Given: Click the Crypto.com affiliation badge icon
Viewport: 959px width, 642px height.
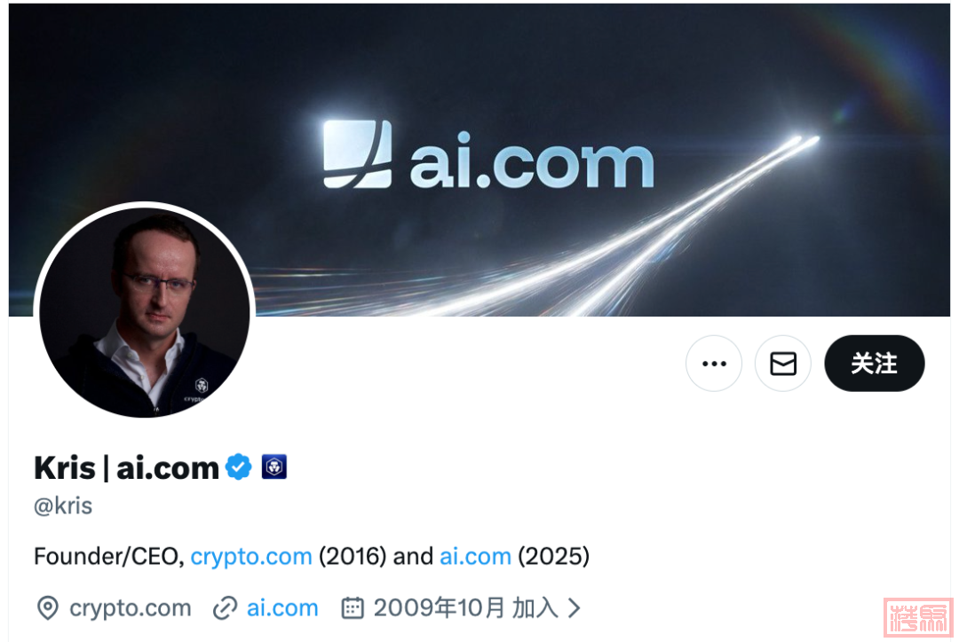Looking at the screenshot, I should tap(274, 467).
